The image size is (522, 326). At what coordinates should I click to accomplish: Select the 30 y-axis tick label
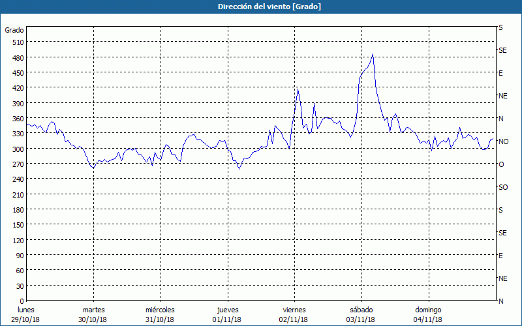(20, 286)
